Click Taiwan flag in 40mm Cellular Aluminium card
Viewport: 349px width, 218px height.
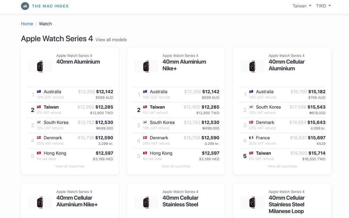(x=251, y=153)
